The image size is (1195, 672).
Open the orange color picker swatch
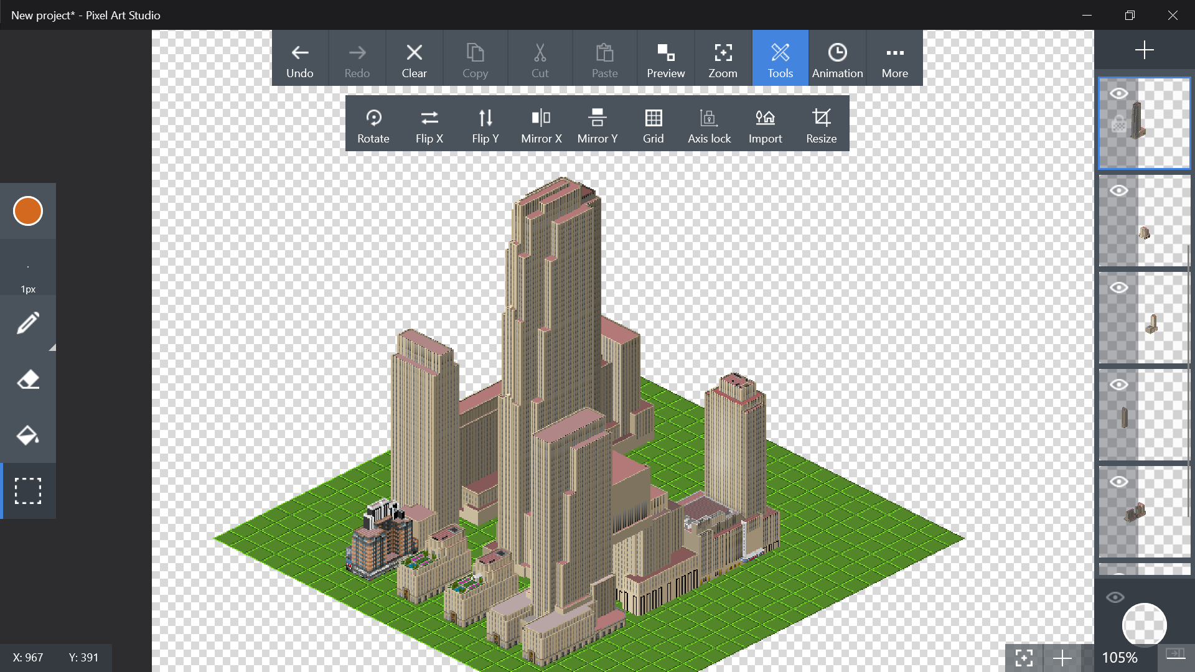click(x=28, y=211)
